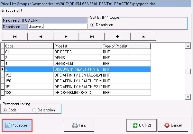Screen dimensions: 193x134
Task: Go to first record navigation button
Action: [15, 36]
